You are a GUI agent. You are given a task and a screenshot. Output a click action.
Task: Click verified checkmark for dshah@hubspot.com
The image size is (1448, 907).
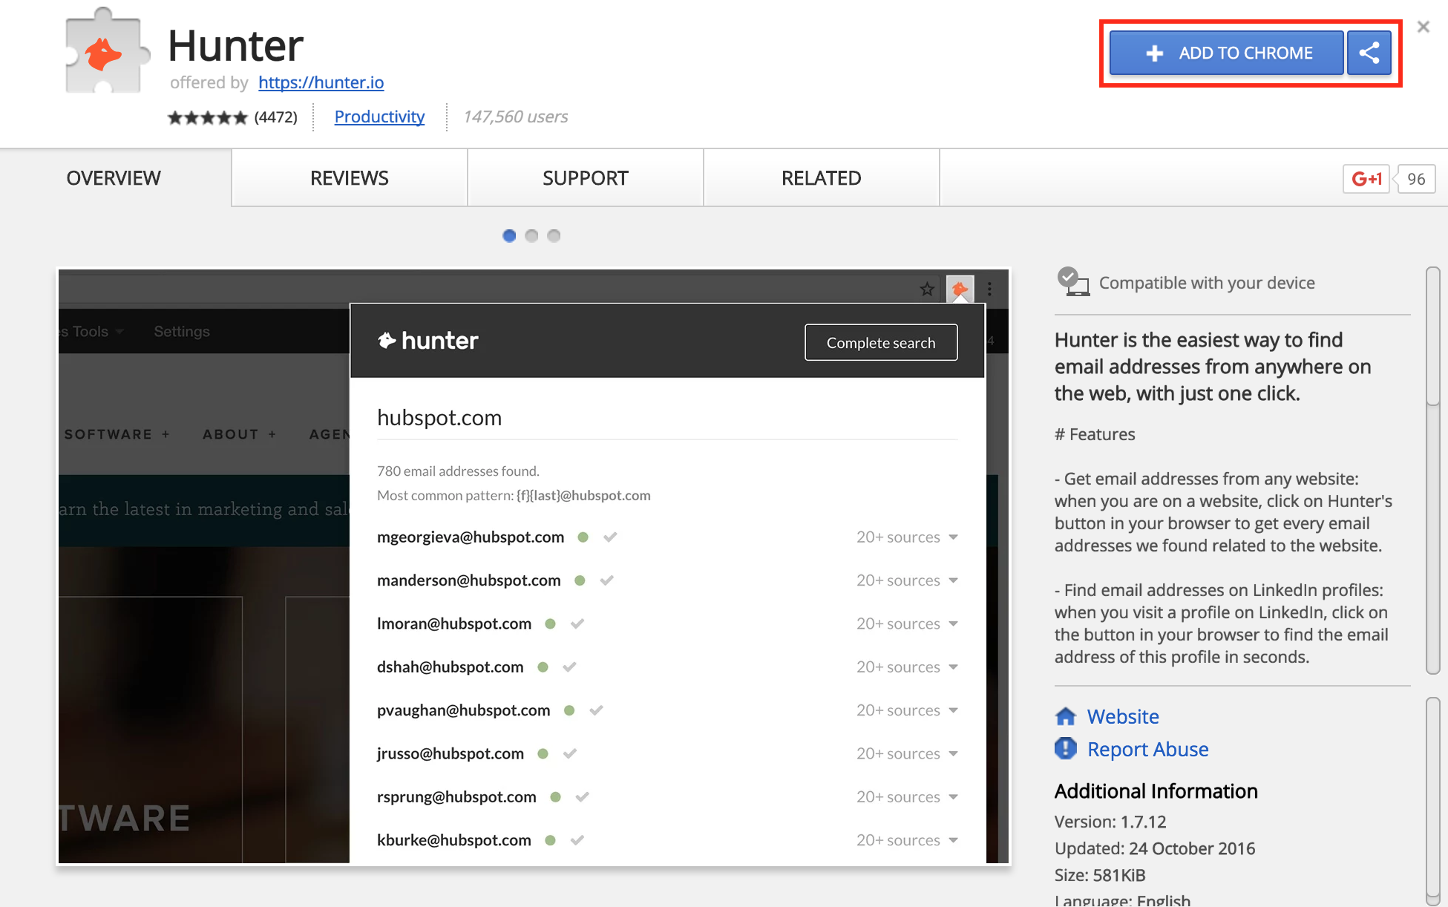click(570, 667)
